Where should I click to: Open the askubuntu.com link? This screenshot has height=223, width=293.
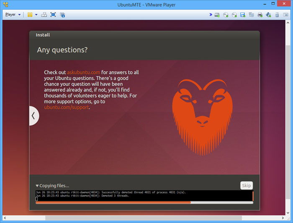pyautogui.click(x=84, y=73)
